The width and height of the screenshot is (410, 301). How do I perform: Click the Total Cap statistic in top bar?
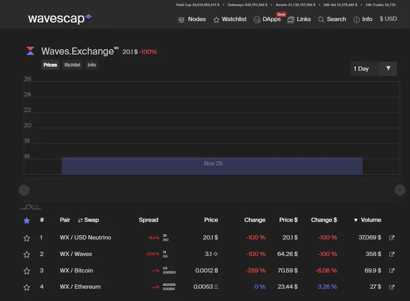pyautogui.click(x=197, y=5)
